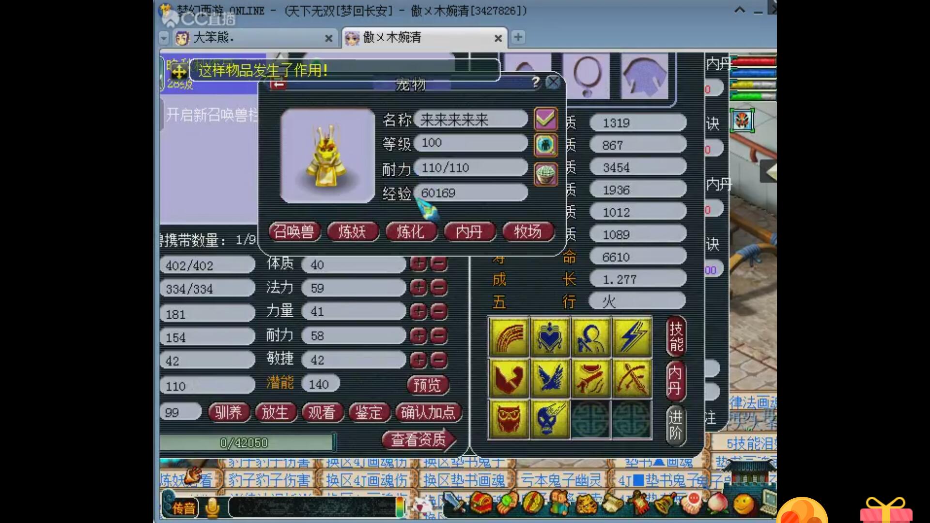
Task: Click the experience progress bar 0/42050
Action: coord(247,443)
